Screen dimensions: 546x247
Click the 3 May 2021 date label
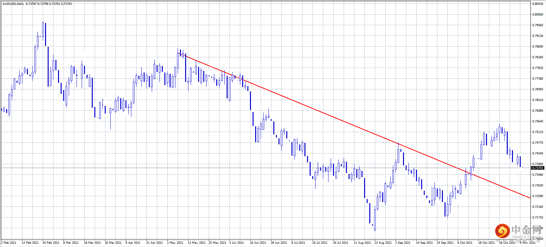coord(175,243)
